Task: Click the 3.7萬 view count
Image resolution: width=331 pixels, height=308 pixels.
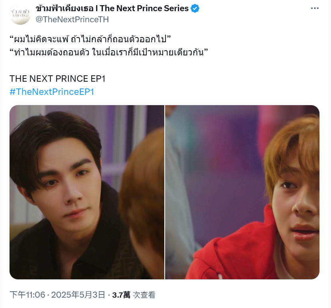Action: (121, 295)
